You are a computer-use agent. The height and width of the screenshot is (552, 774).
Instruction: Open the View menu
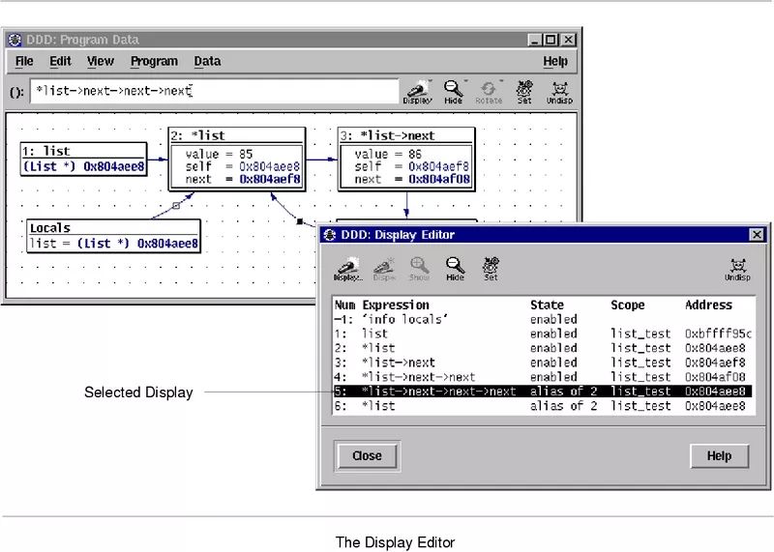(101, 61)
